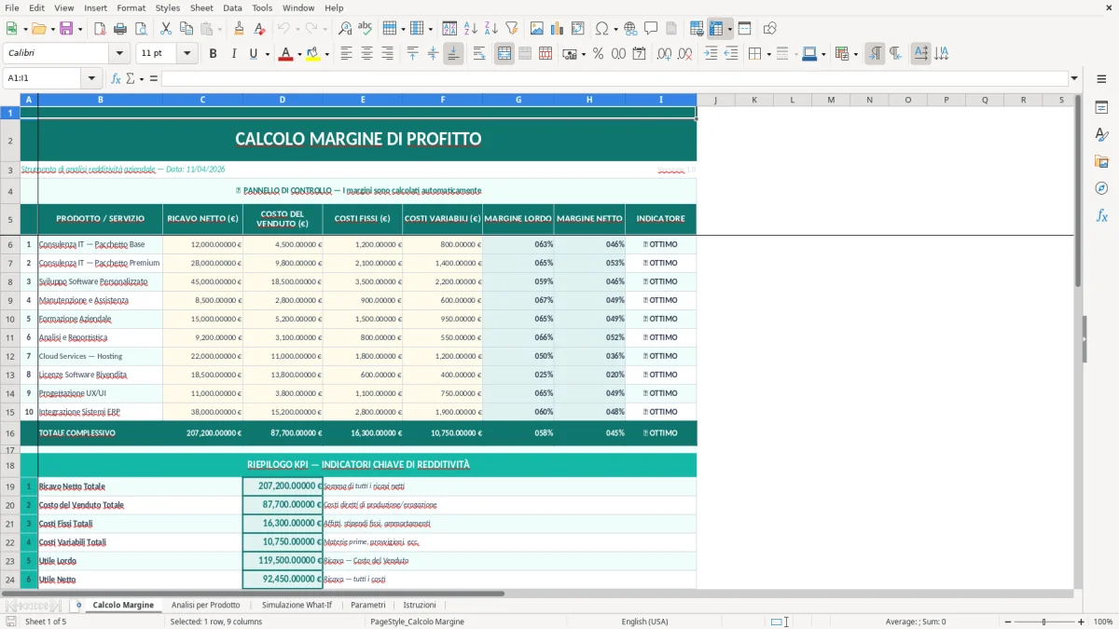Format cells as percent

tap(598, 54)
